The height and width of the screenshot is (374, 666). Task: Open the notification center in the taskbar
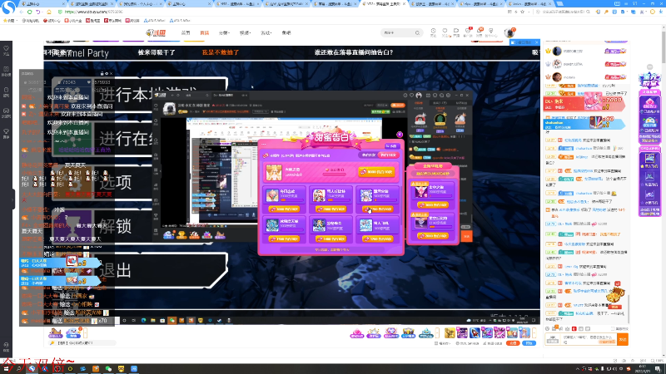(x=658, y=368)
